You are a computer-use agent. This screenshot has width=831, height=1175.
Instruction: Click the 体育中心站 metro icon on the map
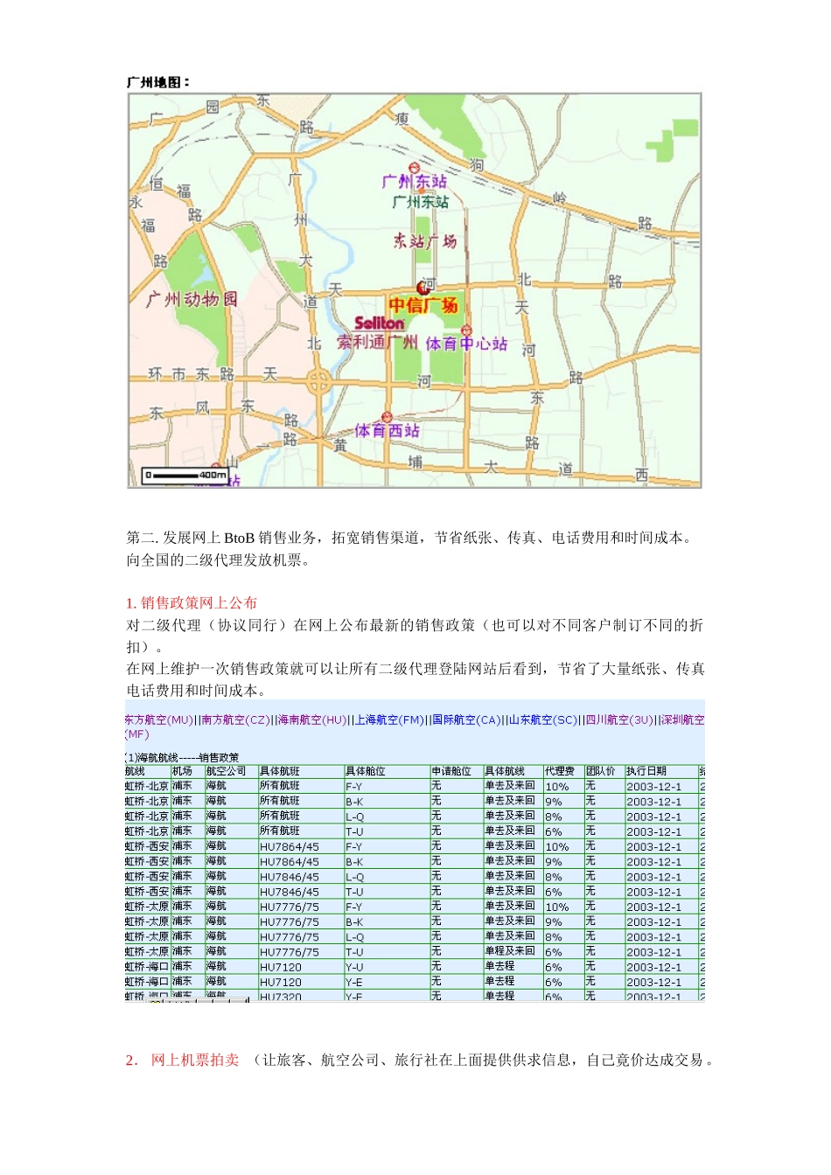[466, 330]
